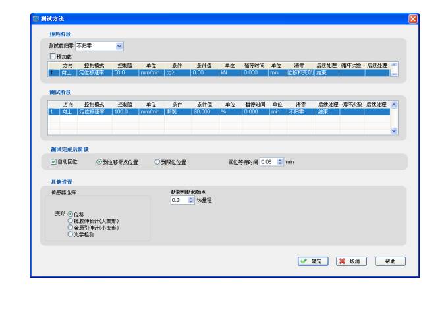Select the 光学检测 radio button
Screen dimensions: 446x310
click(x=70, y=234)
